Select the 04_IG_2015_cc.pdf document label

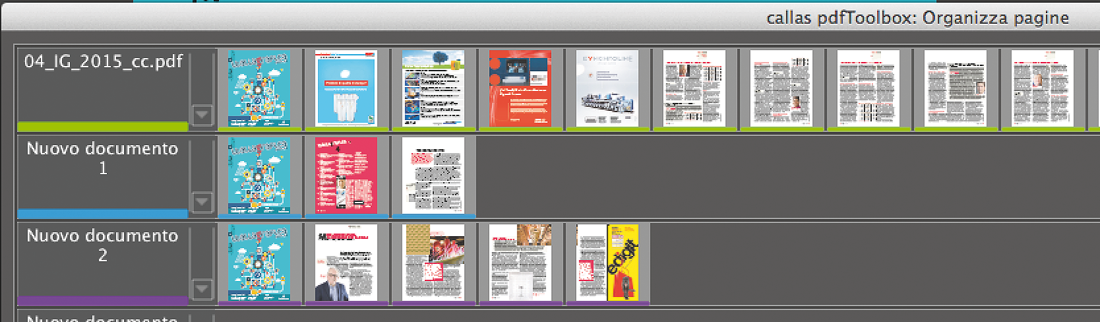point(103,62)
